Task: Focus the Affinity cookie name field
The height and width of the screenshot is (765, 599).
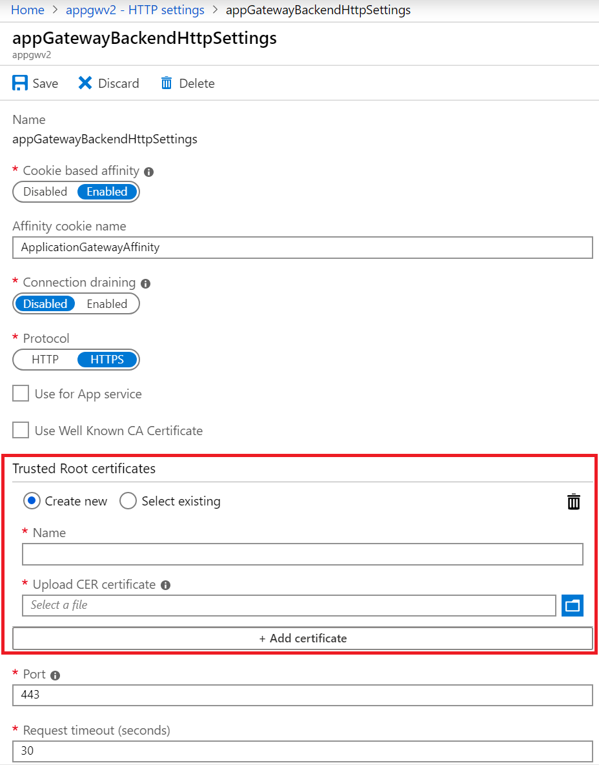Action: (303, 247)
